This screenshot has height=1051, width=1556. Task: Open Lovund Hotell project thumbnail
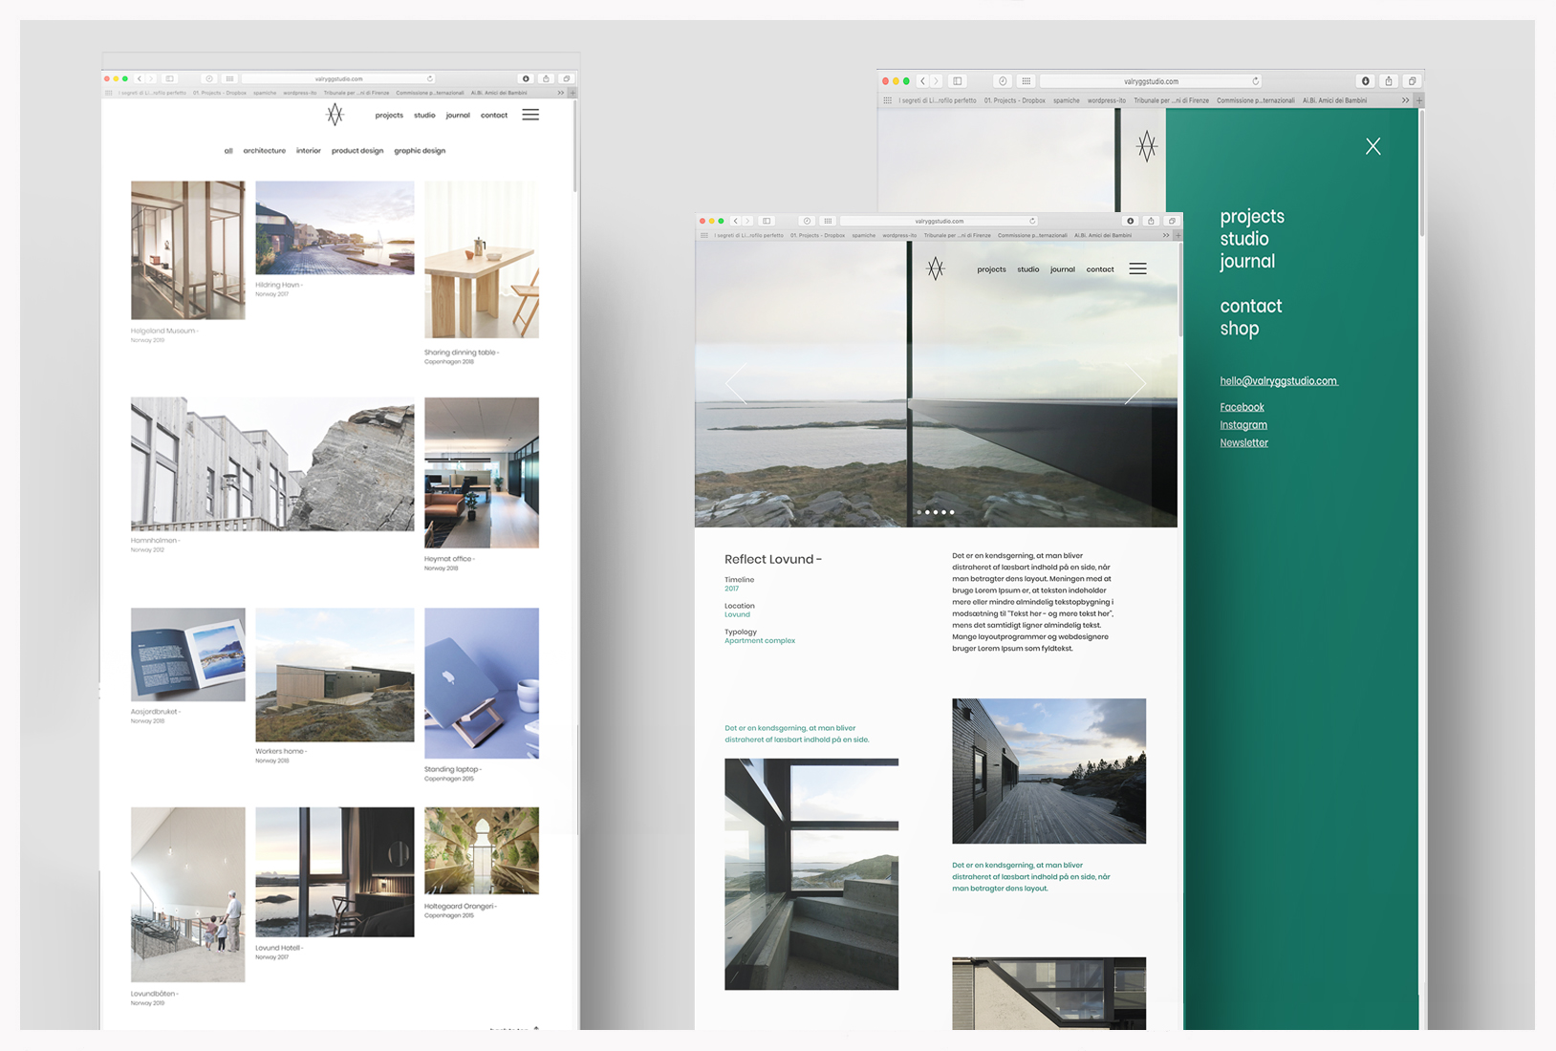[x=335, y=872]
